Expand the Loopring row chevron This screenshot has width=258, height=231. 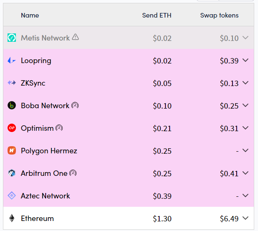click(245, 61)
